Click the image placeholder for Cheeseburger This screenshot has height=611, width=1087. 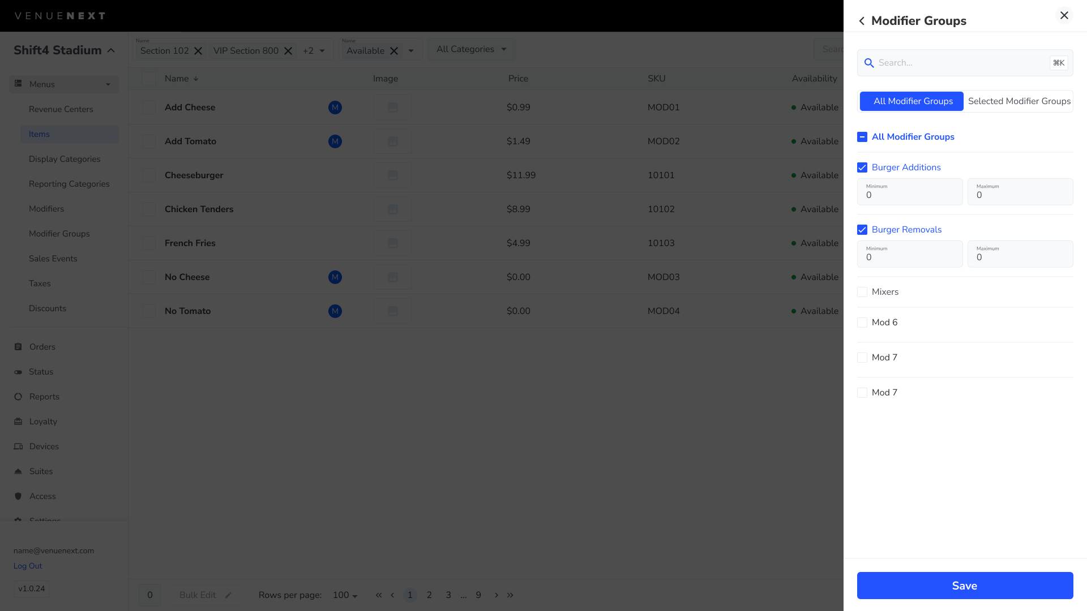(392, 175)
